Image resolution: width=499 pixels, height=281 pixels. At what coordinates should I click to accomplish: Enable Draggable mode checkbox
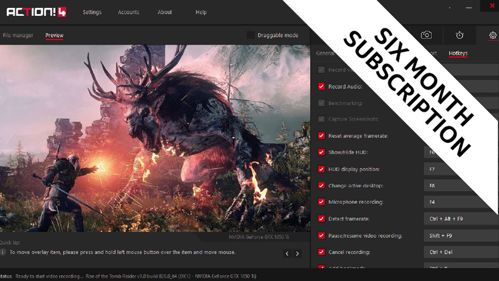tap(251, 35)
